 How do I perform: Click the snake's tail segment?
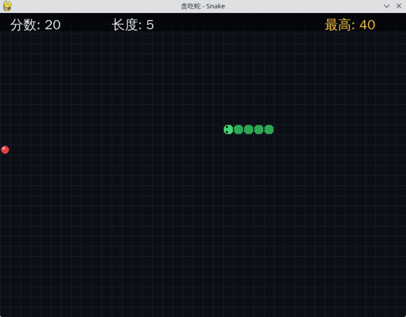(269, 130)
